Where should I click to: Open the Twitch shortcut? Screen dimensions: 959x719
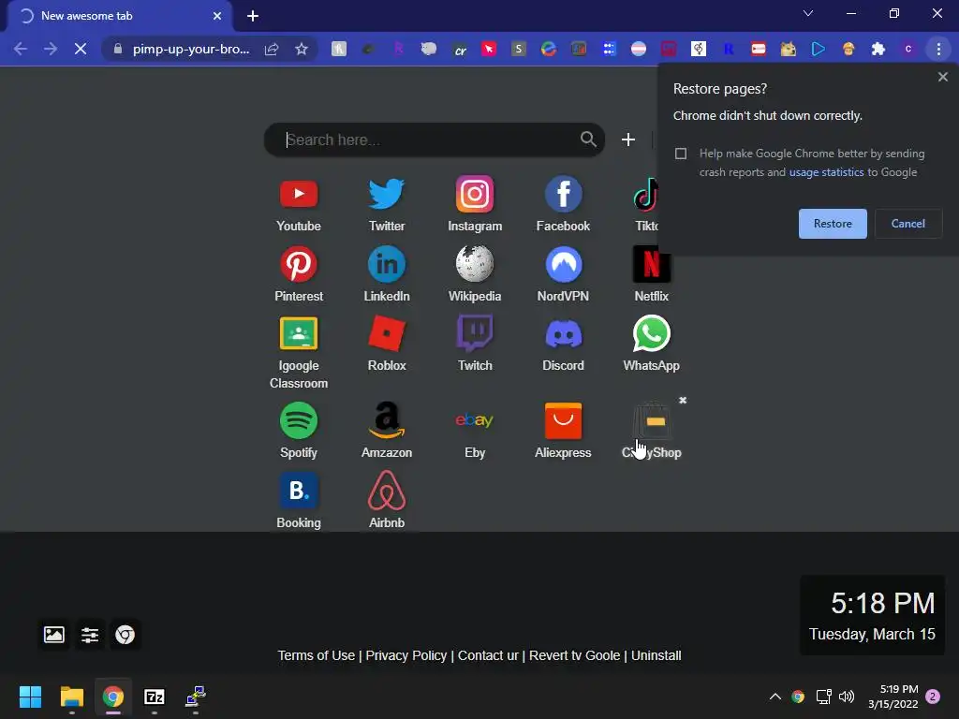475,345
